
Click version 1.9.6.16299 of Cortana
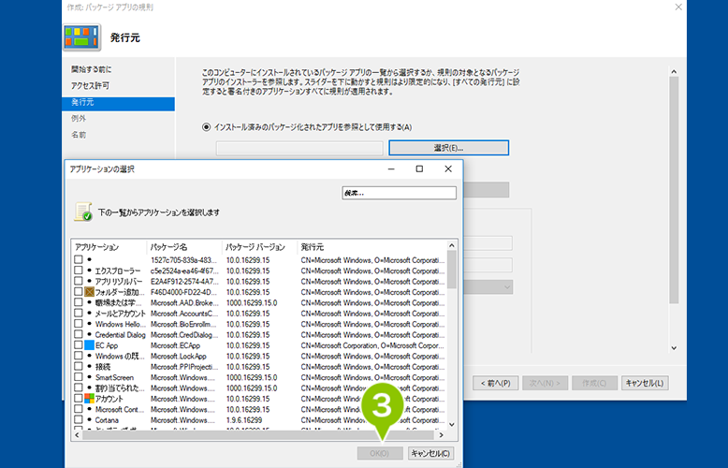(243, 420)
